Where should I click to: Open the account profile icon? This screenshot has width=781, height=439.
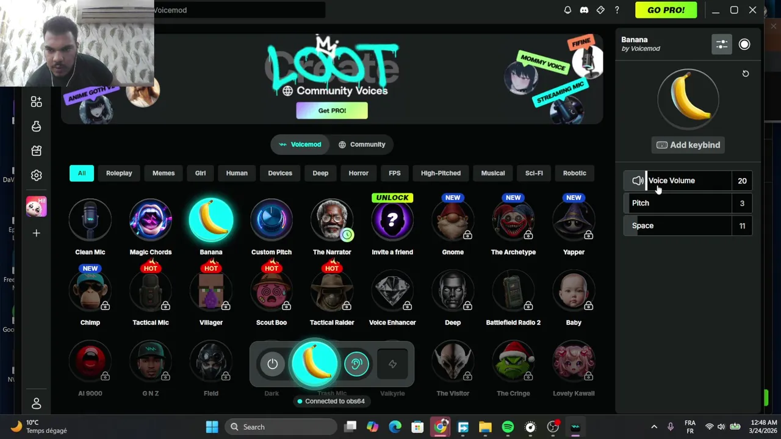(37, 403)
